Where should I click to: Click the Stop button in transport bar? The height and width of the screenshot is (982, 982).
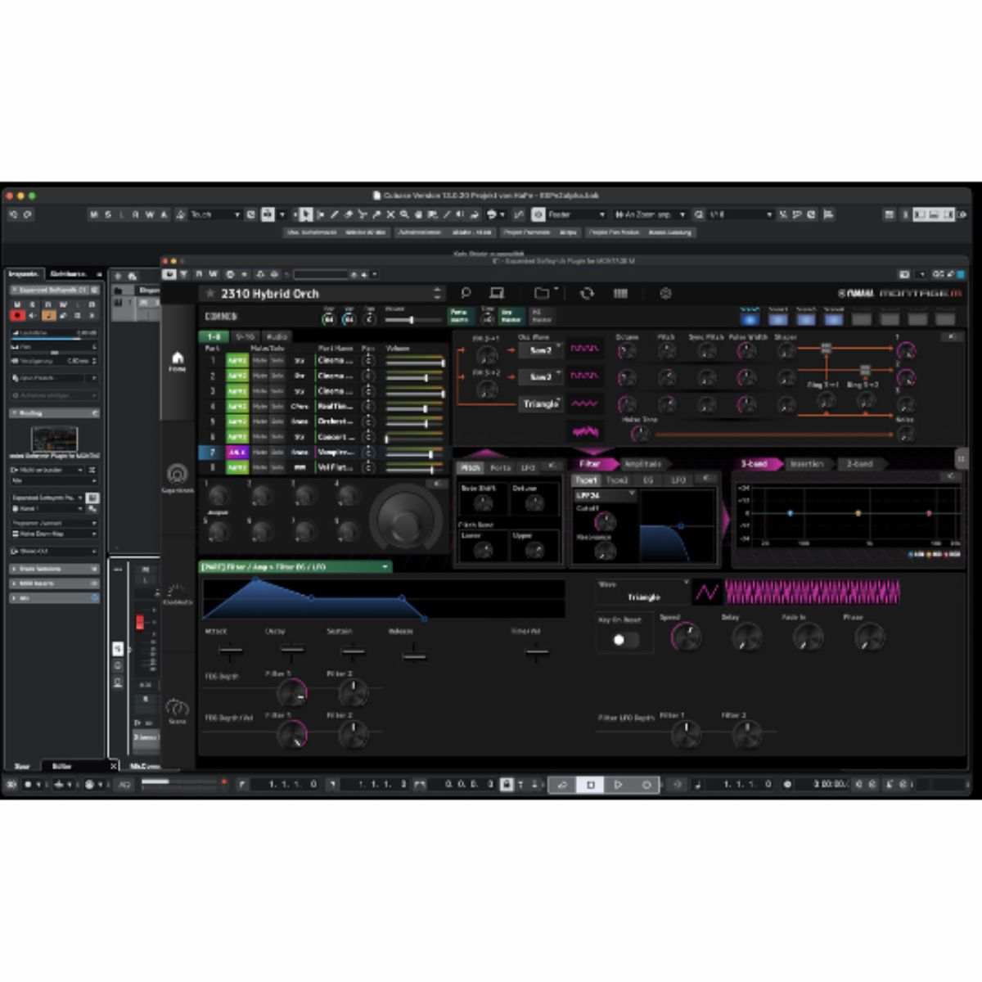[x=590, y=784]
